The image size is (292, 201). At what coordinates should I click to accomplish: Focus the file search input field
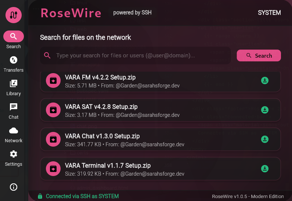click(136, 55)
